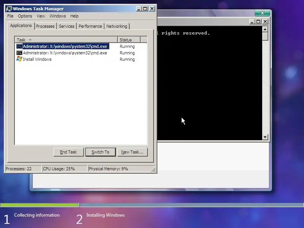Click Running status of Install Windows

tap(127, 59)
